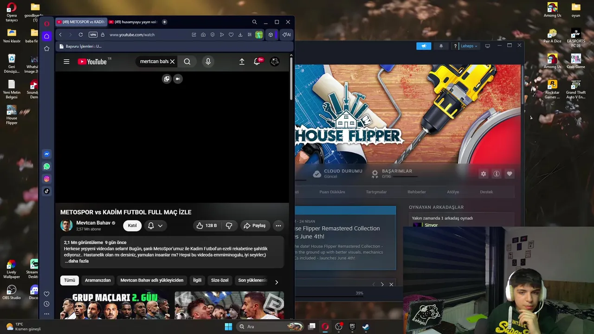Open the Leheps account dropdown in Steam
This screenshot has height=334, width=594.
point(469,46)
